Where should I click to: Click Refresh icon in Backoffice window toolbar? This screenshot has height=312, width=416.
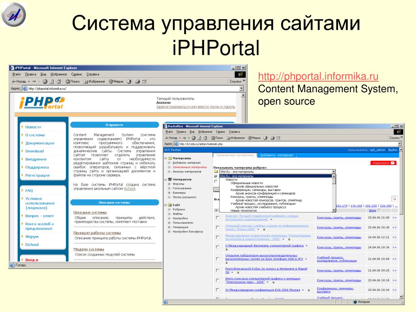pos(199,138)
